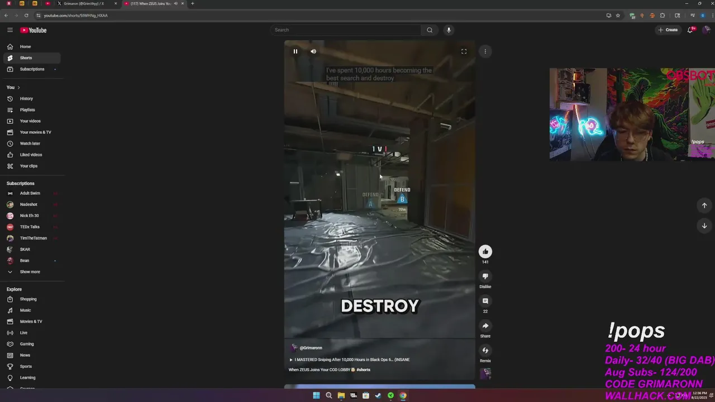The height and width of the screenshot is (402, 715).
Task: Focus the YouTube search box
Action: coord(346,30)
